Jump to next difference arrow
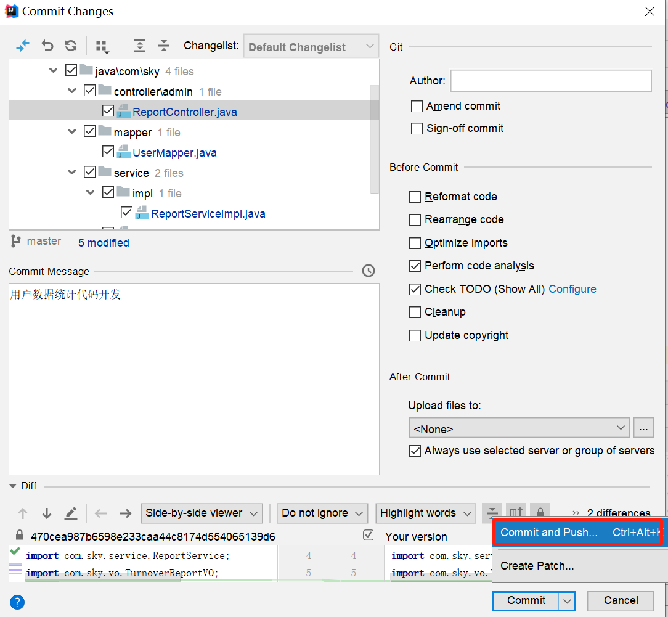Screen dimensions: 668x617 tap(47, 513)
